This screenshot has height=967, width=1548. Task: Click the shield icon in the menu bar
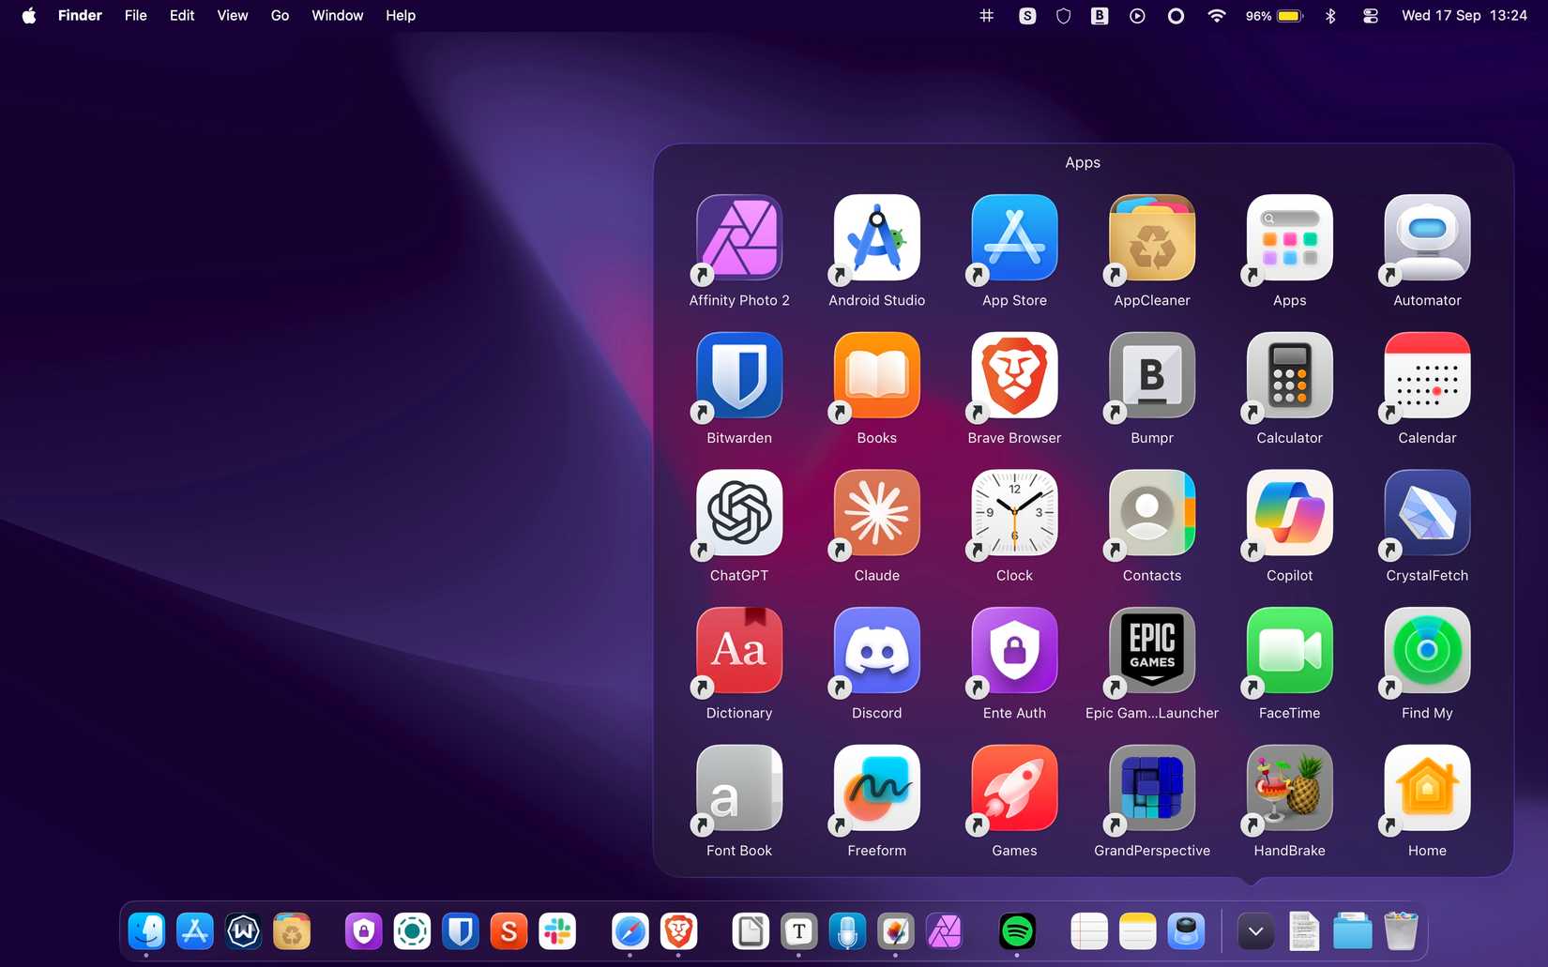click(x=1063, y=15)
